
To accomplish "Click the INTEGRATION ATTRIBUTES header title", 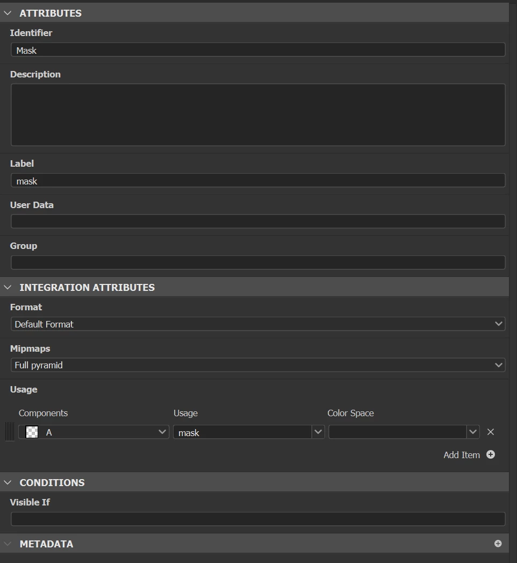I will (x=87, y=287).
